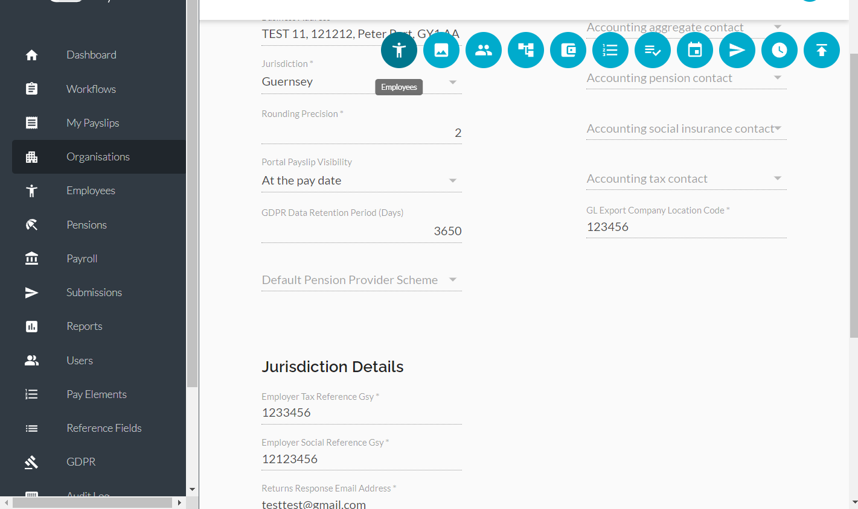Click the sidebar horizontal scrollbar right arrow
This screenshot has width=858, height=509.
pyautogui.click(x=179, y=502)
